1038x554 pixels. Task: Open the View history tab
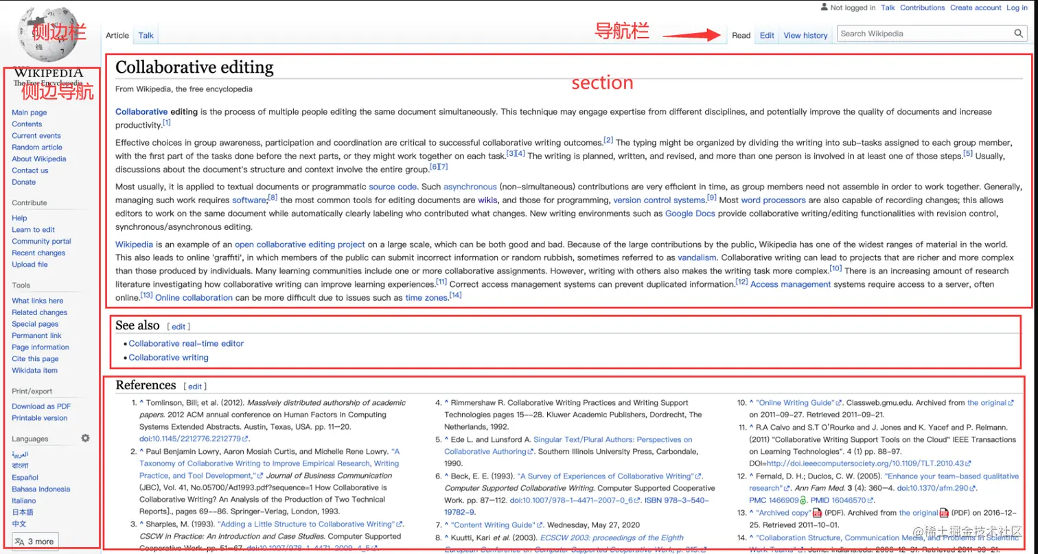pos(805,36)
